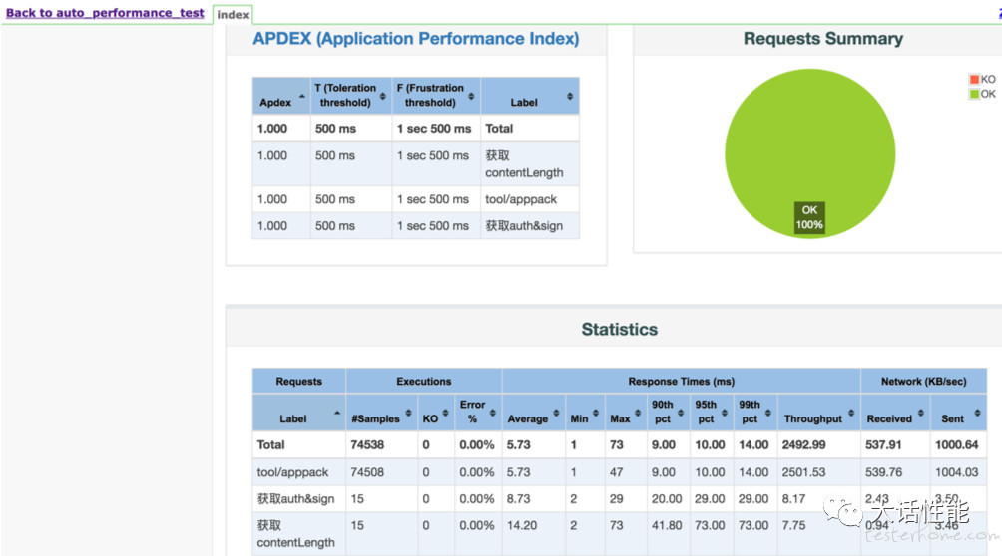Sort statistics by Throughput arrows

851,413
